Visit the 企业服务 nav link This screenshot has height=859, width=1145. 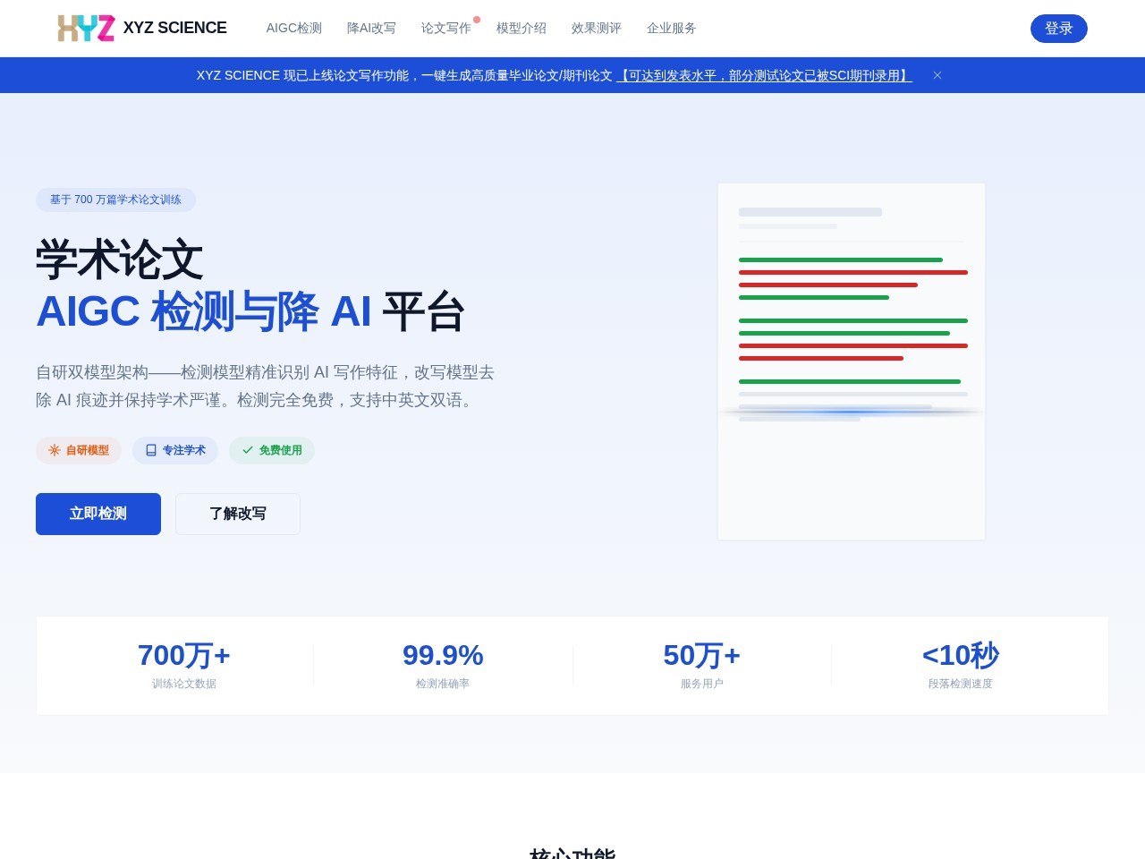(x=672, y=29)
